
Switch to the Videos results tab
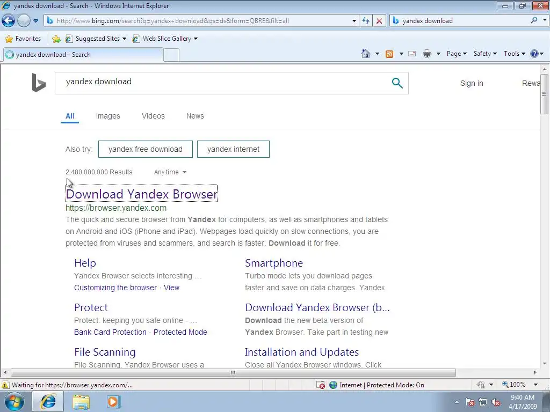tap(153, 116)
